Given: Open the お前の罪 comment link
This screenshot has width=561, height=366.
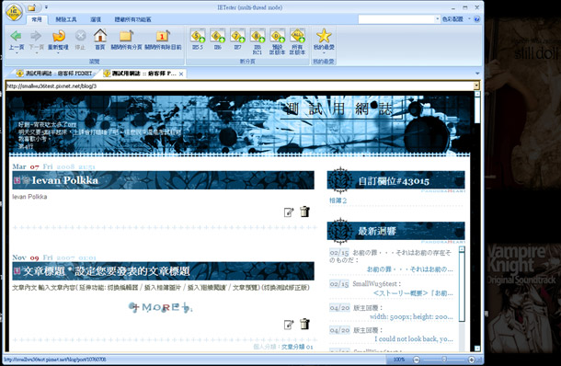Looking at the screenshot, I should click(x=409, y=269).
